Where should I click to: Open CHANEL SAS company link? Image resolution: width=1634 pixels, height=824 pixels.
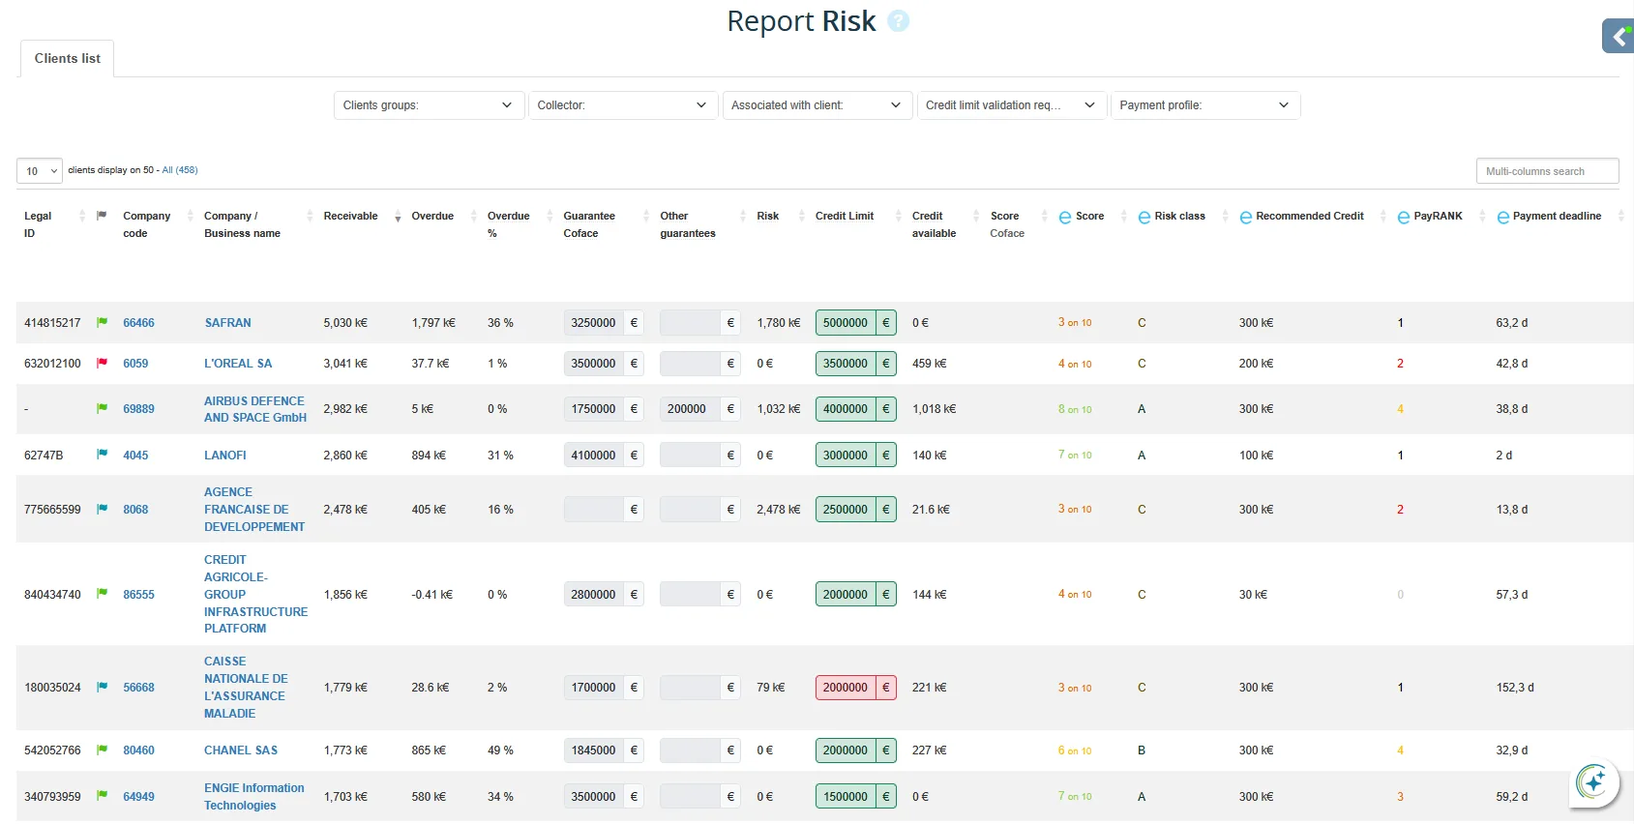(x=241, y=750)
